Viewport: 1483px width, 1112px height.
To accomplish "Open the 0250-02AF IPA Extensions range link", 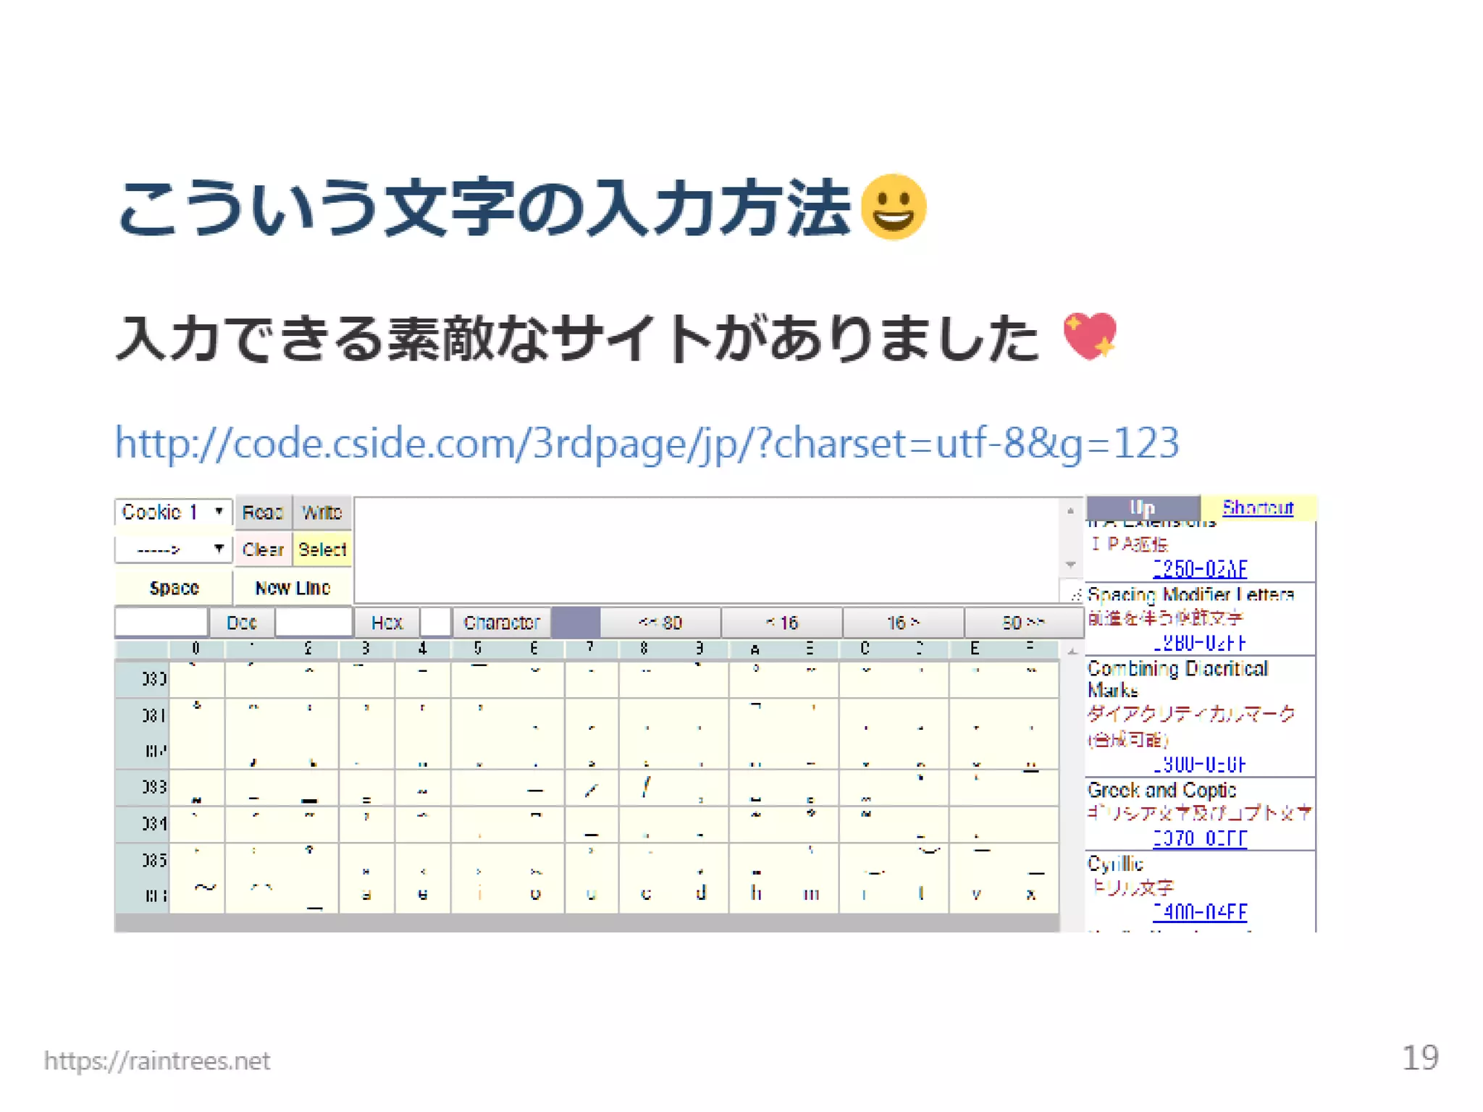I will pos(1200,568).
